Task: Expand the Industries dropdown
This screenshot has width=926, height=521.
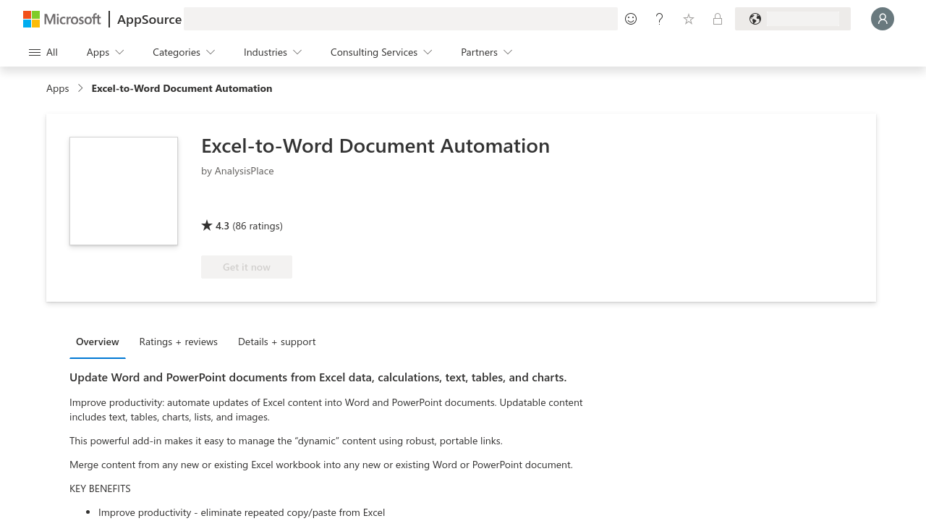Action: pos(273,52)
